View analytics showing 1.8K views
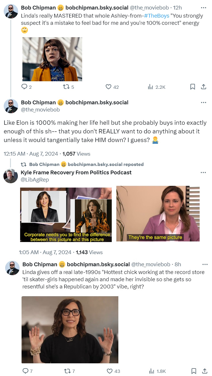Viewport: 212px width, 376px height. (151, 371)
